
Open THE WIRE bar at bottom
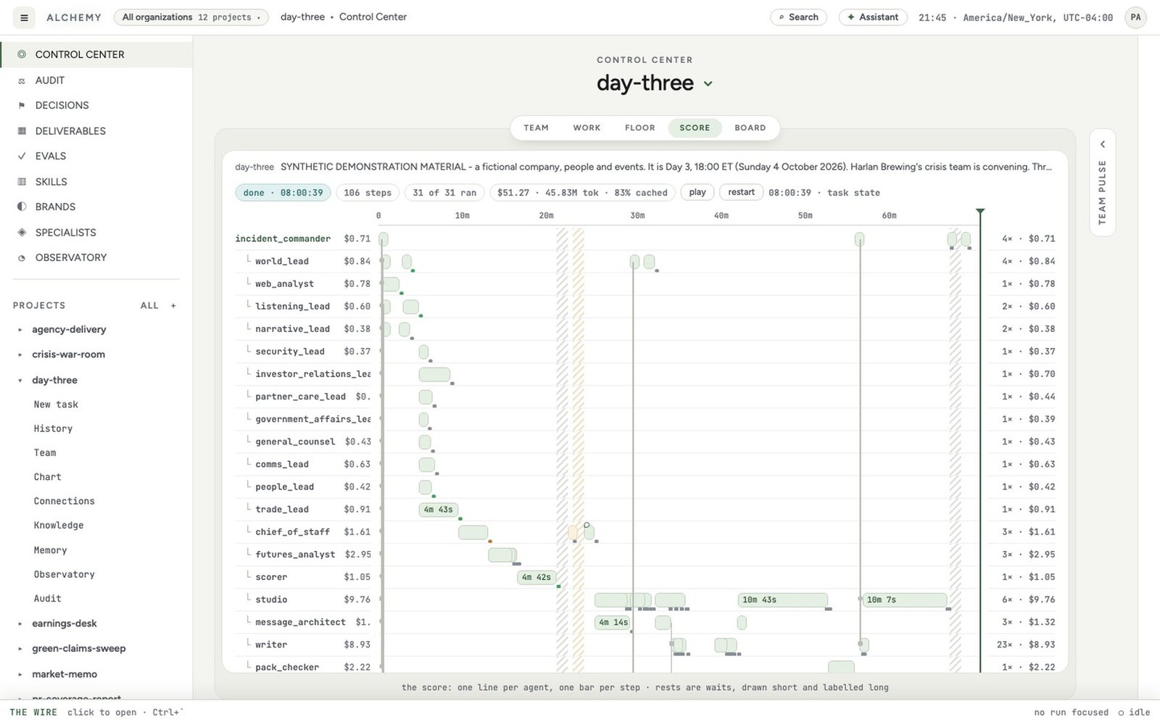(580, 713)
